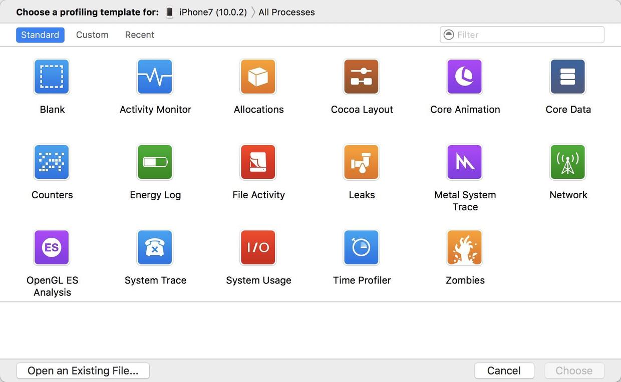621x382 pixels.
Task: Focus the Filter search field
Action: pos(522,35)
